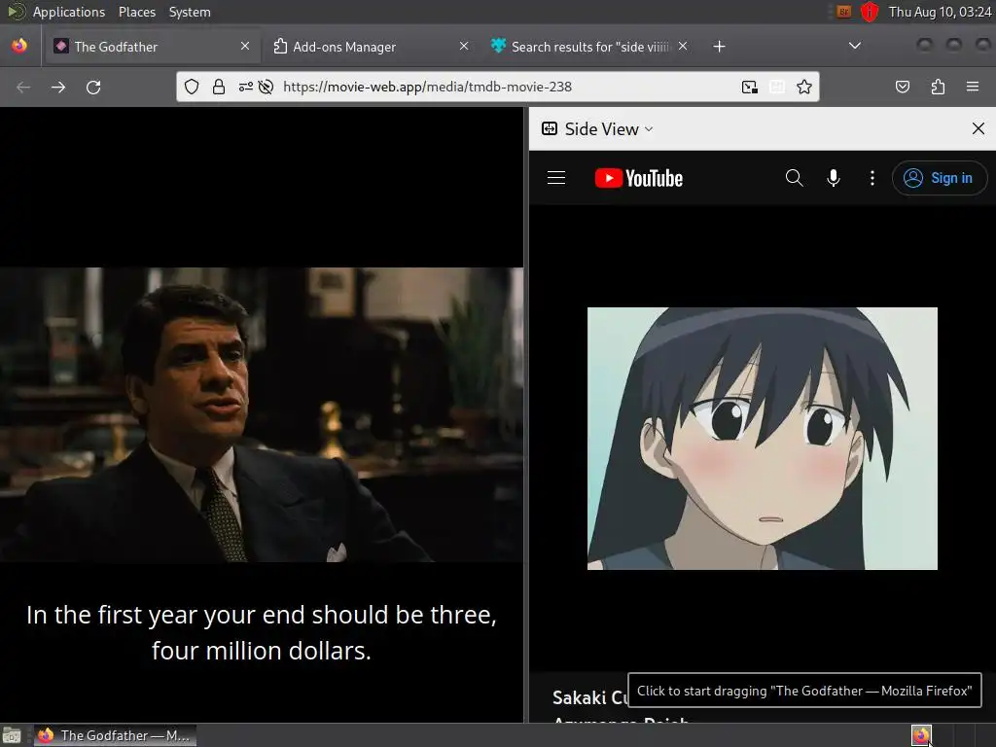This screenshot has width=996, height=747.
Task: Switch to the Add-ons Manager tab
Action: coord(370,47)
